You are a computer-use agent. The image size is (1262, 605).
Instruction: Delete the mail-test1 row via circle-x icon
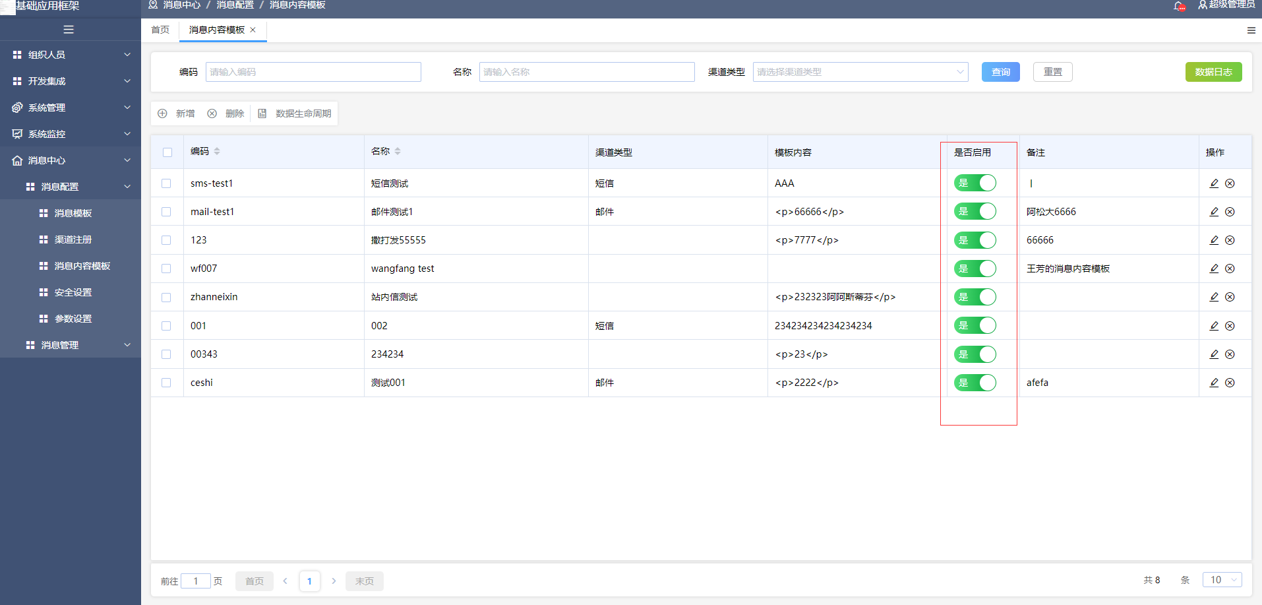(1230, 212)
